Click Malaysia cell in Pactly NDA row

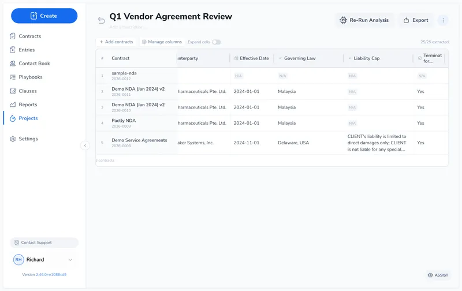coord(286,123)
